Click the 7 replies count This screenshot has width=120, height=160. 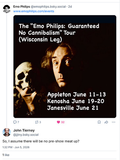coord(18,122)
